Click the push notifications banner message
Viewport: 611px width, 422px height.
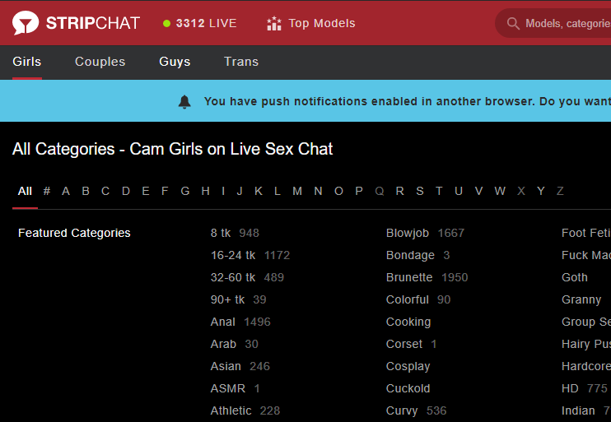coord(408,101)
